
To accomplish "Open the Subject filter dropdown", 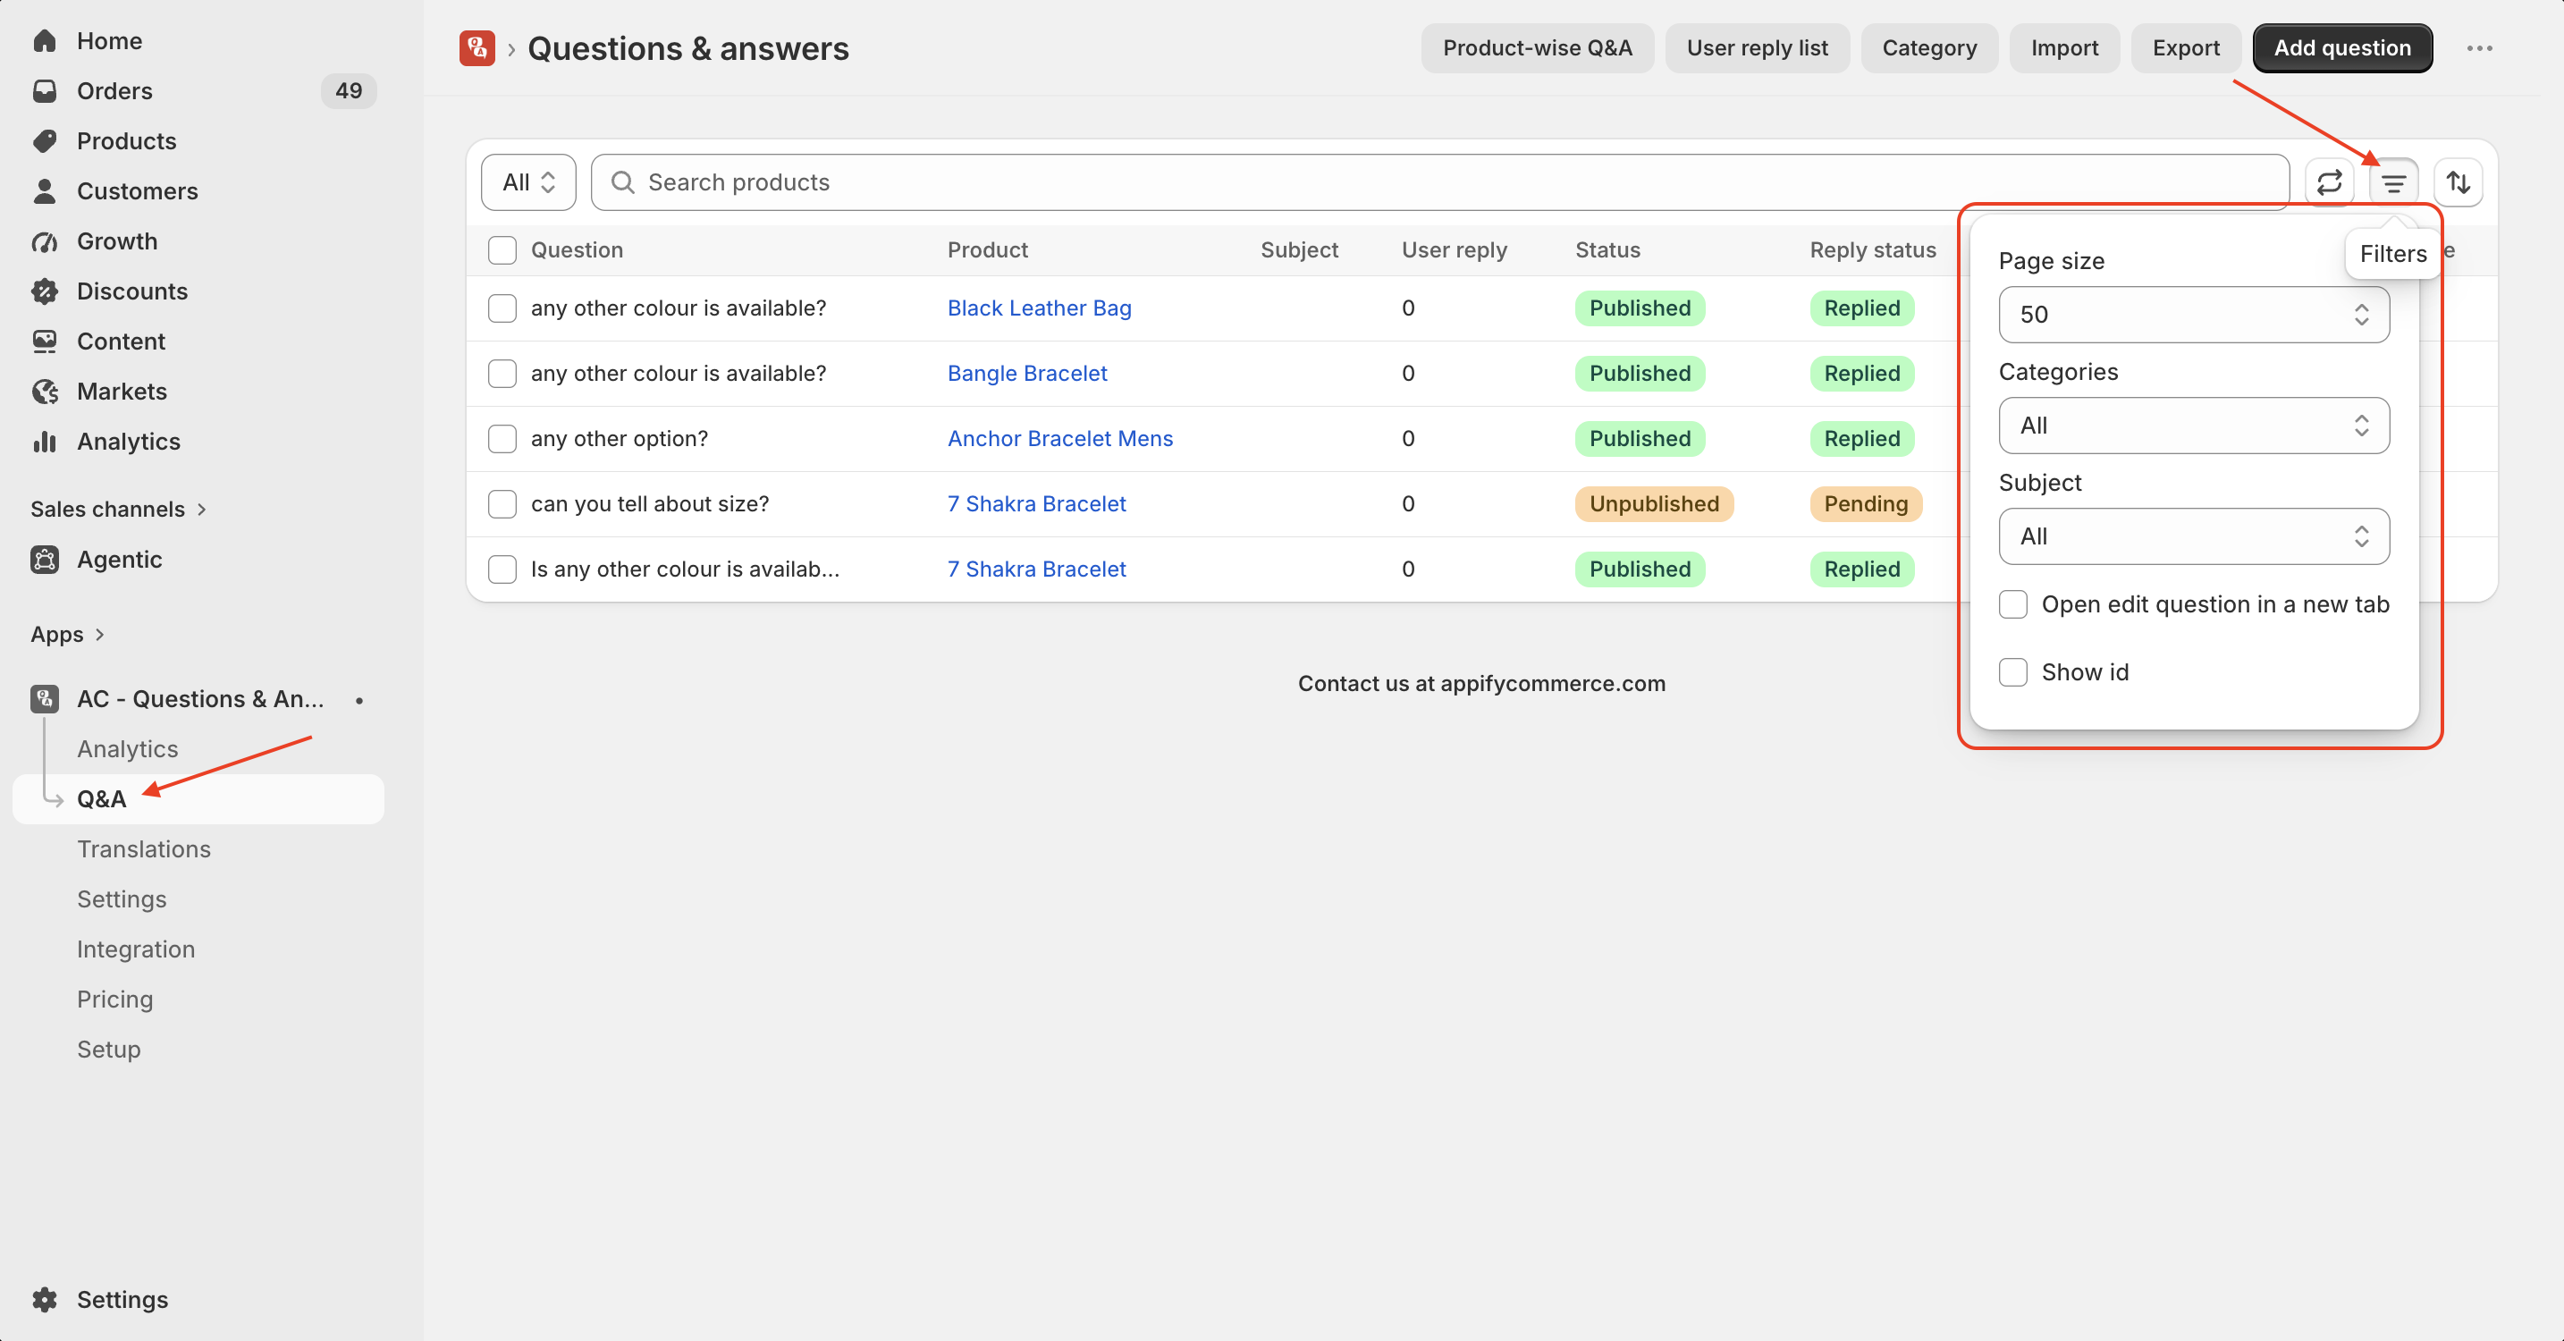I will click(x=2194, y=536).
